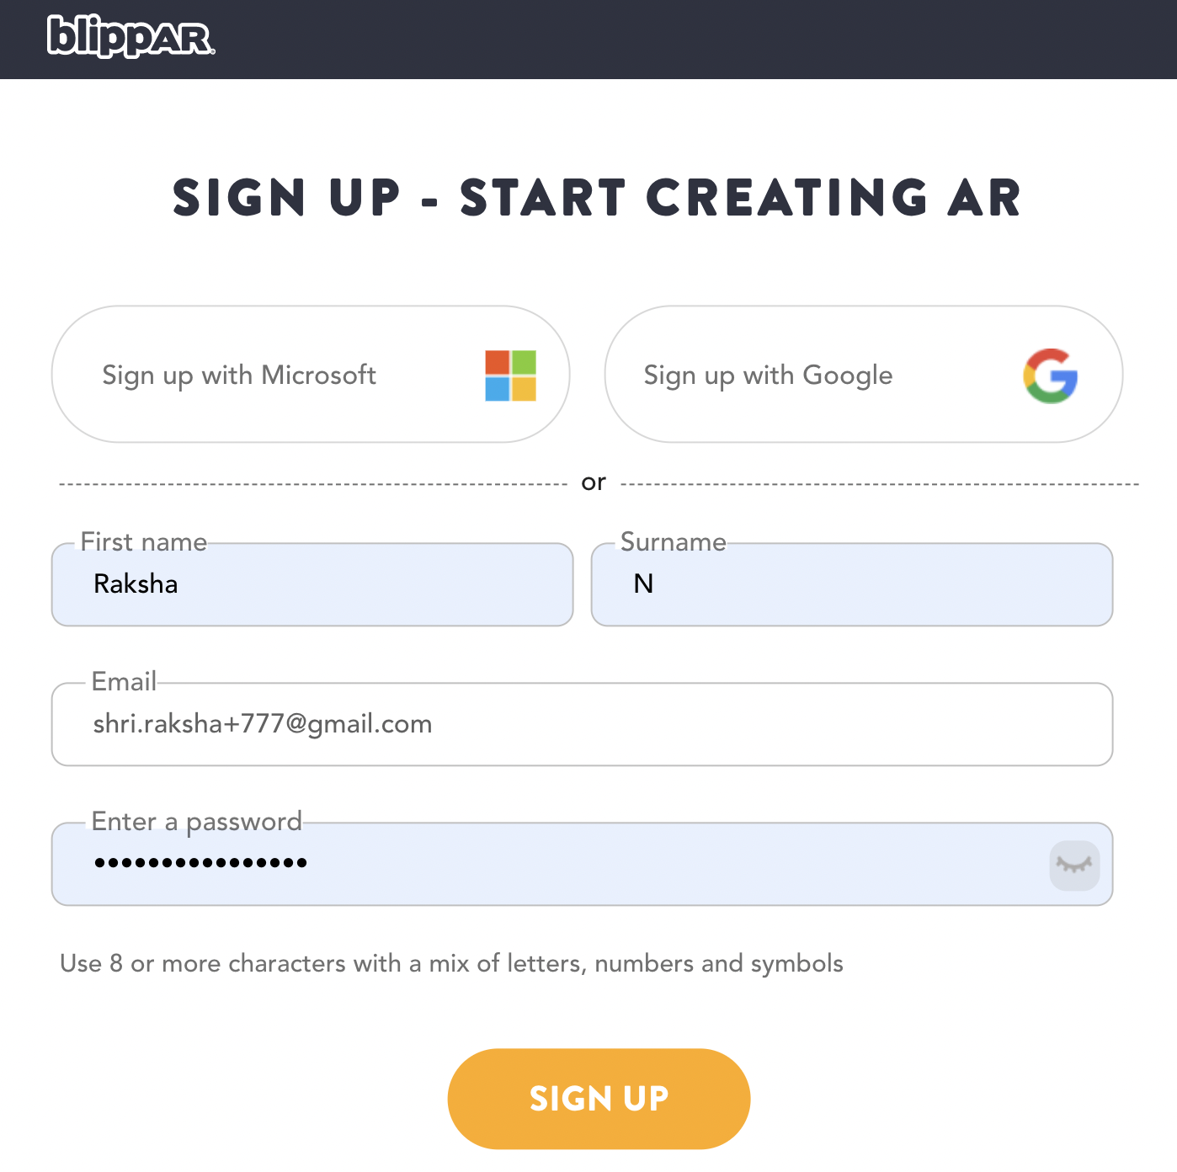This screenshot has height=1172, width=1177.
Task: Select the shri.raksha+777@gmail.com email text
Action: coord(263,724)
